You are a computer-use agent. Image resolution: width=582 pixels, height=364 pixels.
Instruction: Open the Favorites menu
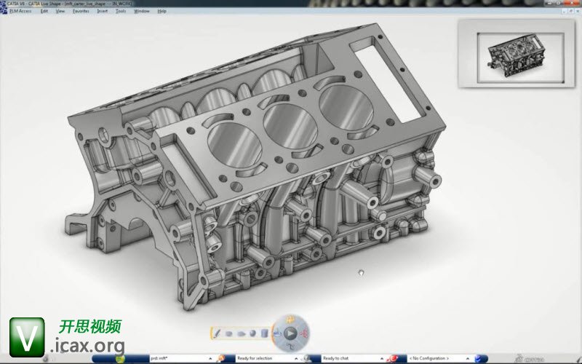(81, 11)
